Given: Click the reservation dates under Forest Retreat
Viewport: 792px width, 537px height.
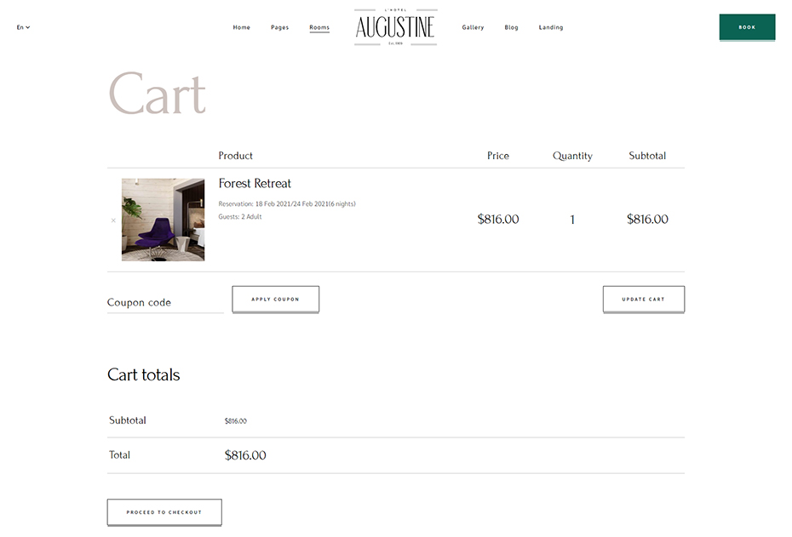Looking at the screenshot, I should point(287,204).
